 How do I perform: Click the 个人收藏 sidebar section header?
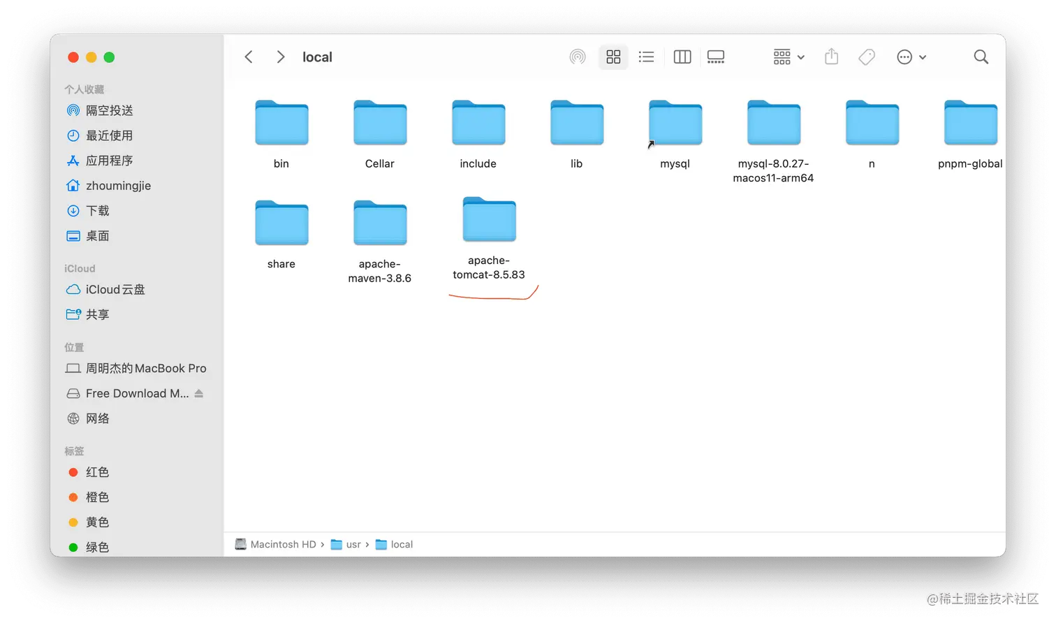tap(84, 89)
